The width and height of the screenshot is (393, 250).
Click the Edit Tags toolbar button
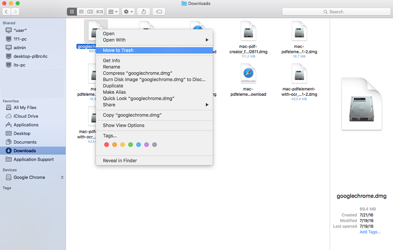pos(159,11)
